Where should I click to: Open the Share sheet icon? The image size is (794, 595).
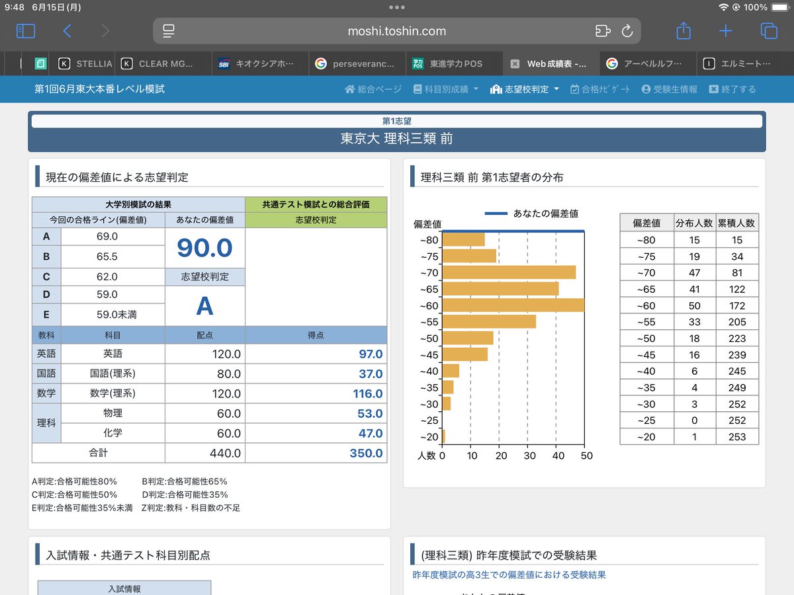[x=684, y=30]
